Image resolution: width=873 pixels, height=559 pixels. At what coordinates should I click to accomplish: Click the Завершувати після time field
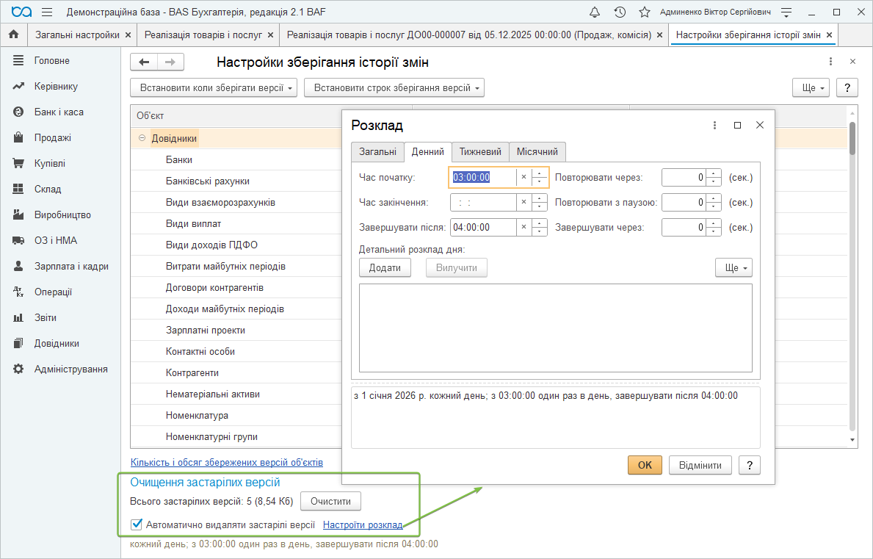(x=483, y=228)
